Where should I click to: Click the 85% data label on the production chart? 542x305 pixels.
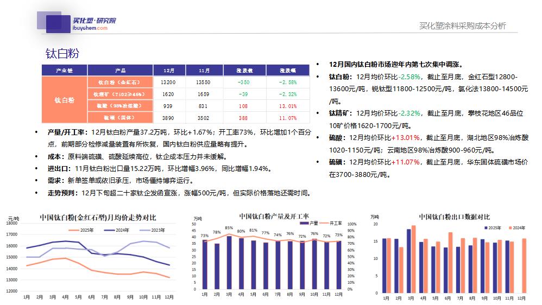(229, 228)
